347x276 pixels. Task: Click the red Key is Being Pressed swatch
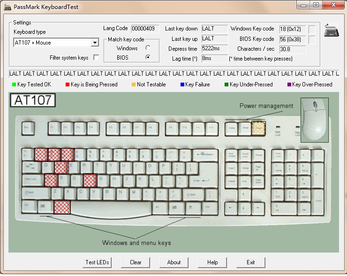click(68, 84)
